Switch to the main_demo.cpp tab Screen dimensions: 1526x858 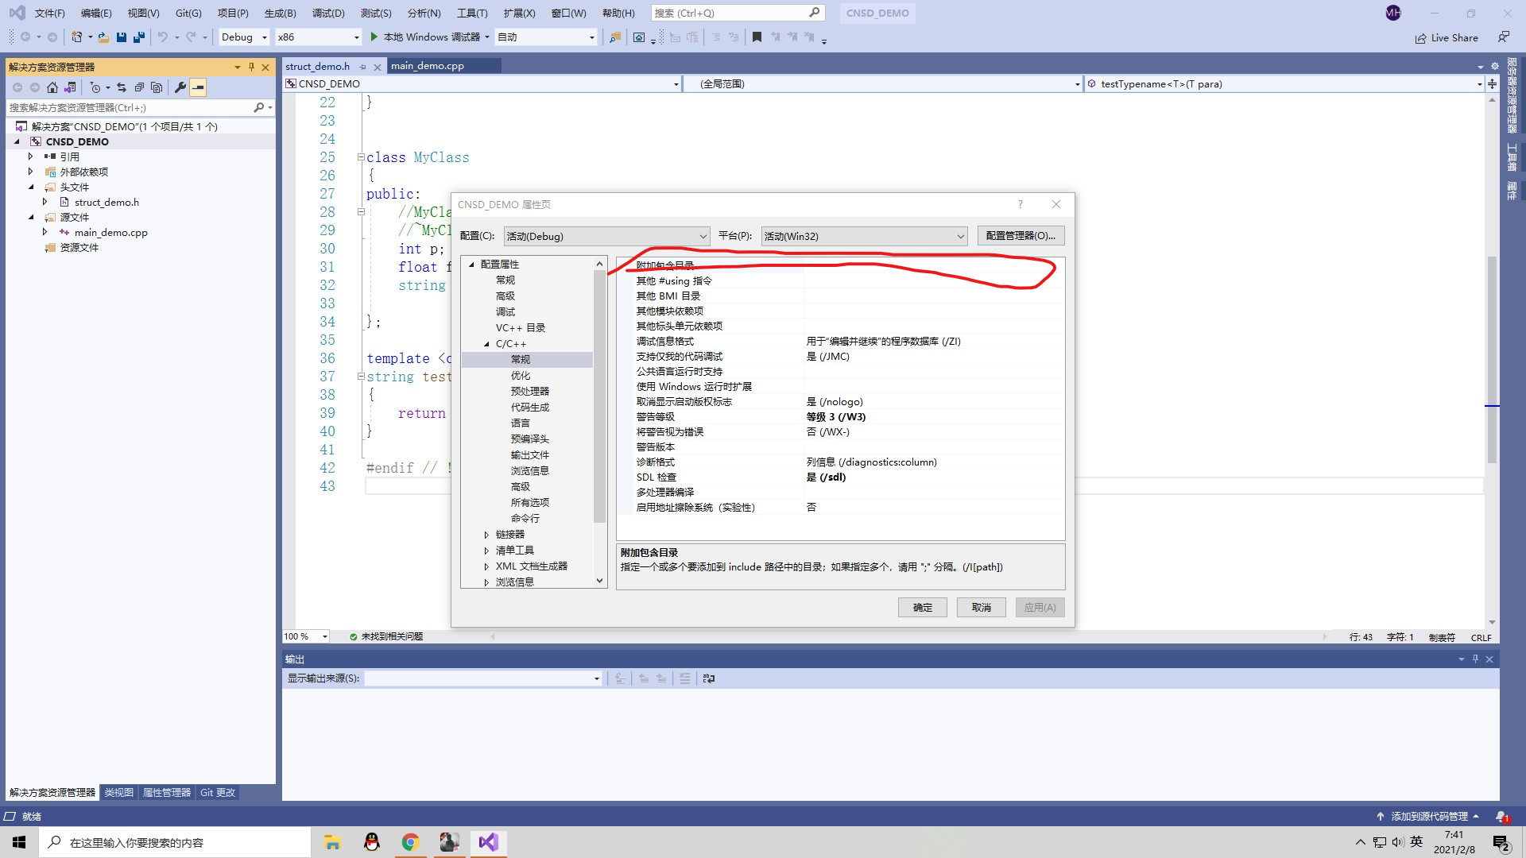(x=428, y=66)
